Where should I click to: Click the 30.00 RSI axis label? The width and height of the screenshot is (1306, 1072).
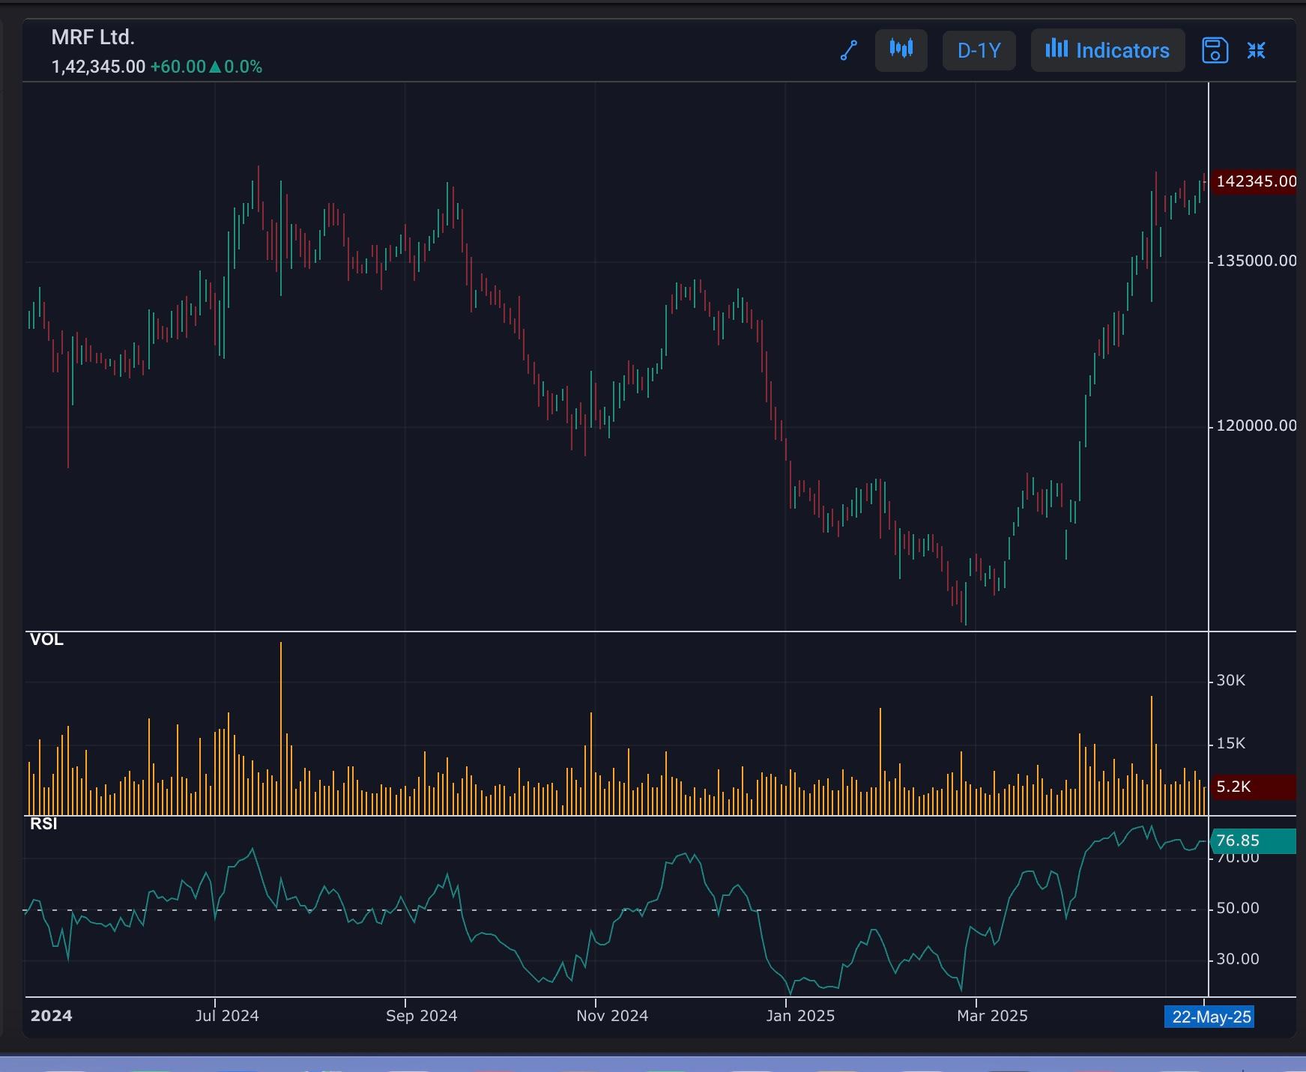[x=1238, y=959]
